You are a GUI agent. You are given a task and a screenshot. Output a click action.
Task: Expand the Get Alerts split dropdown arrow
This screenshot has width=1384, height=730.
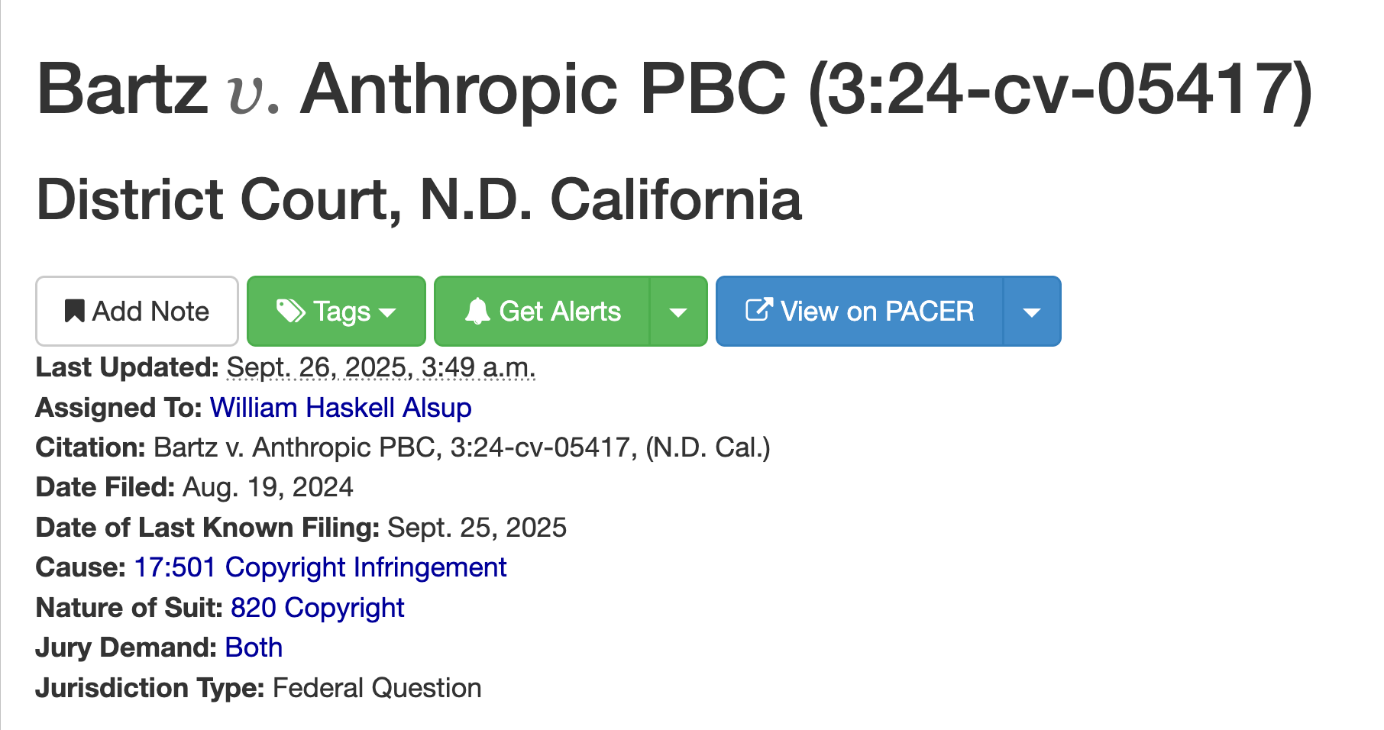pyautogui.click(x=678, y=312)
